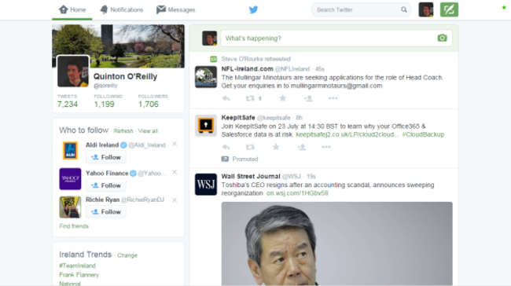Click the profile header banner image
This screenshot has height=286, width=511.
click(x=118, y=46)
